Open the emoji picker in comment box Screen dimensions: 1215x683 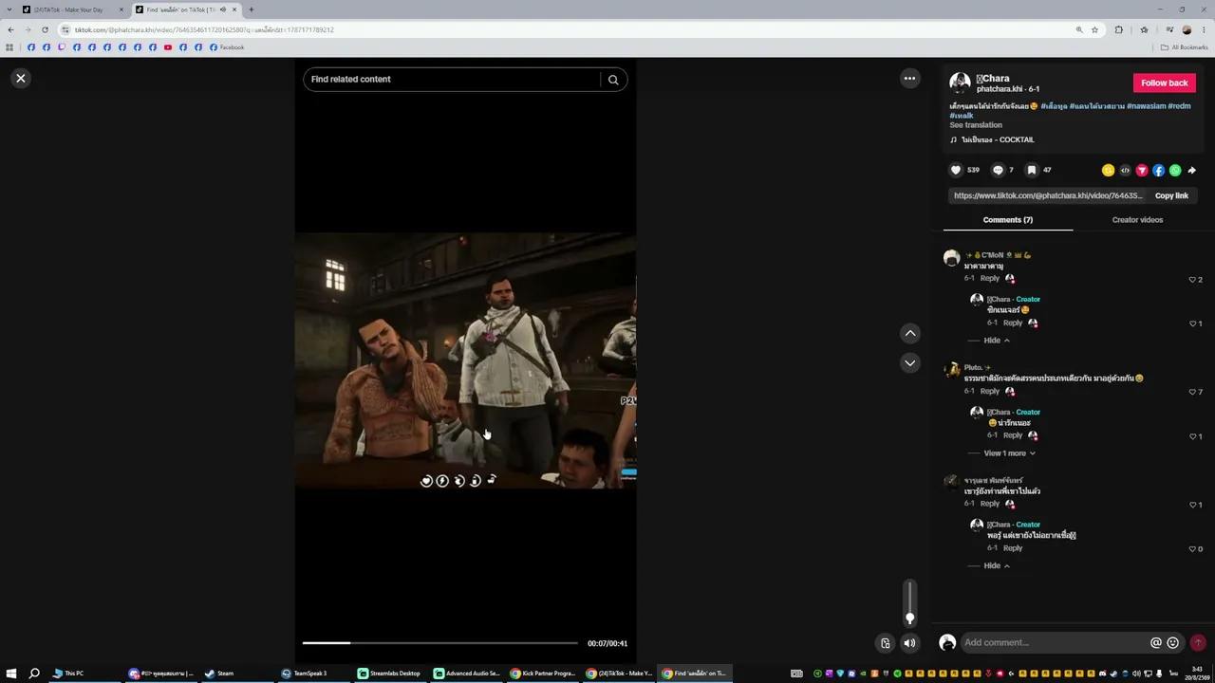(1173, 643)
